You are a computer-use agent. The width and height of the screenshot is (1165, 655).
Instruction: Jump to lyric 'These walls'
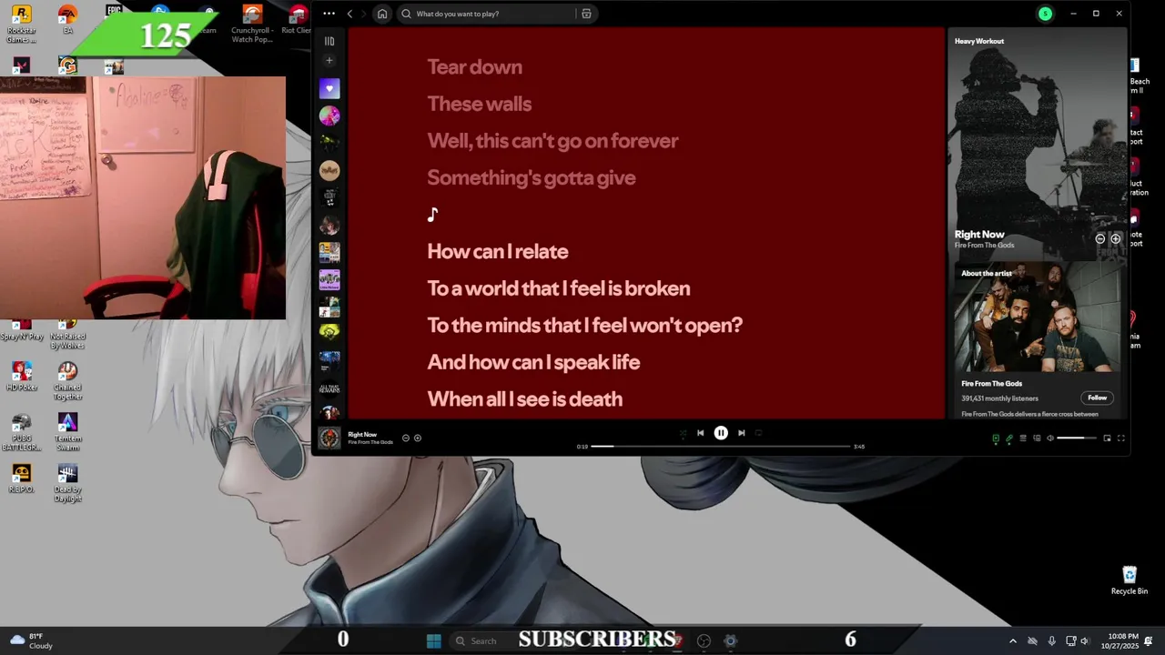pyautogui.click(x=479, y=104)
